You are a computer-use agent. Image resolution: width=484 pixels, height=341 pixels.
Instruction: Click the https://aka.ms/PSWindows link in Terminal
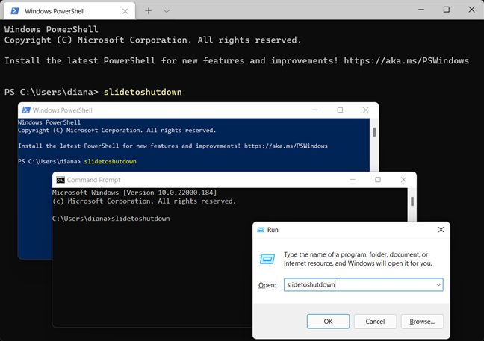pyautogui.click(x=406, y=60)
